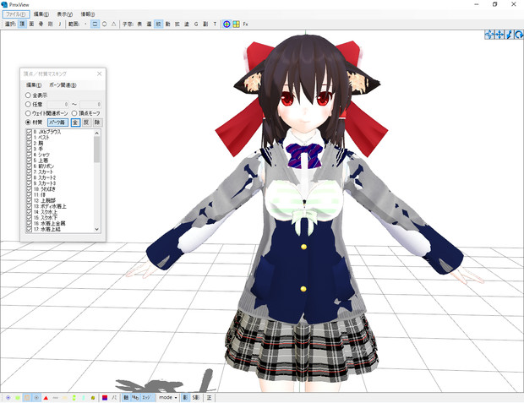Click the material list scroll-up arrow
Image resolution: width=524 pixels, height=403 pixels.
(97, 133)
